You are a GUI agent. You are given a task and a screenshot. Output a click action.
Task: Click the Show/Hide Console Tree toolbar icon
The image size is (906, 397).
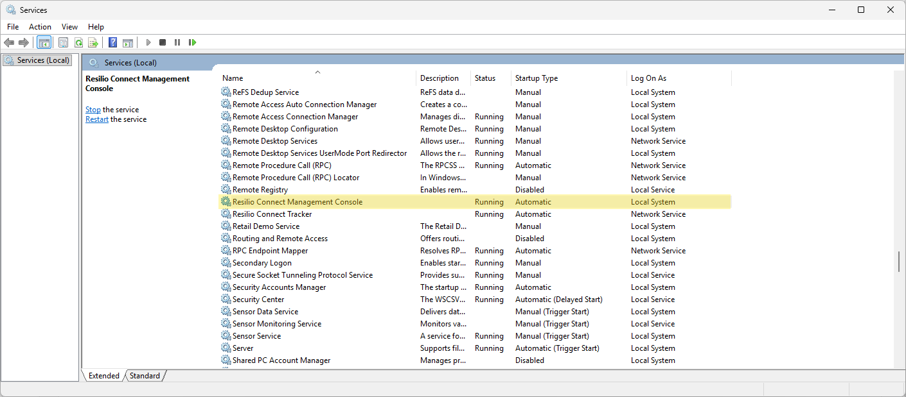pos(44,42)
